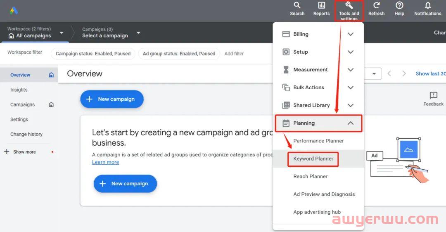
Task: Click next date range arrow
Action: tap(404, 73)
